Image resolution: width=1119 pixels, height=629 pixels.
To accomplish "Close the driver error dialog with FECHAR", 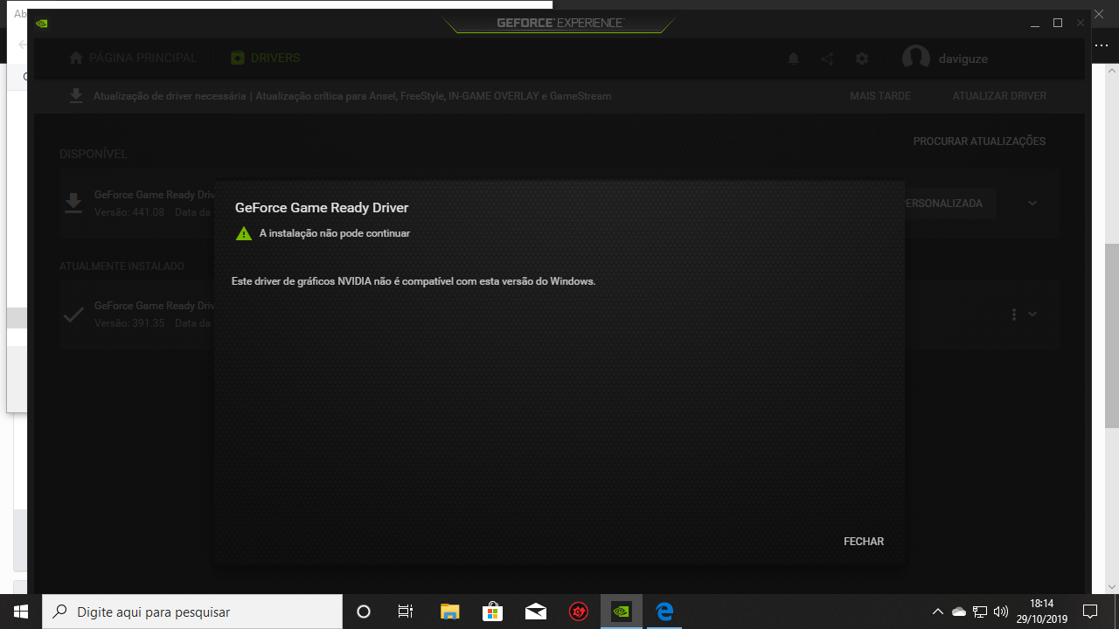I will [864, 542].
